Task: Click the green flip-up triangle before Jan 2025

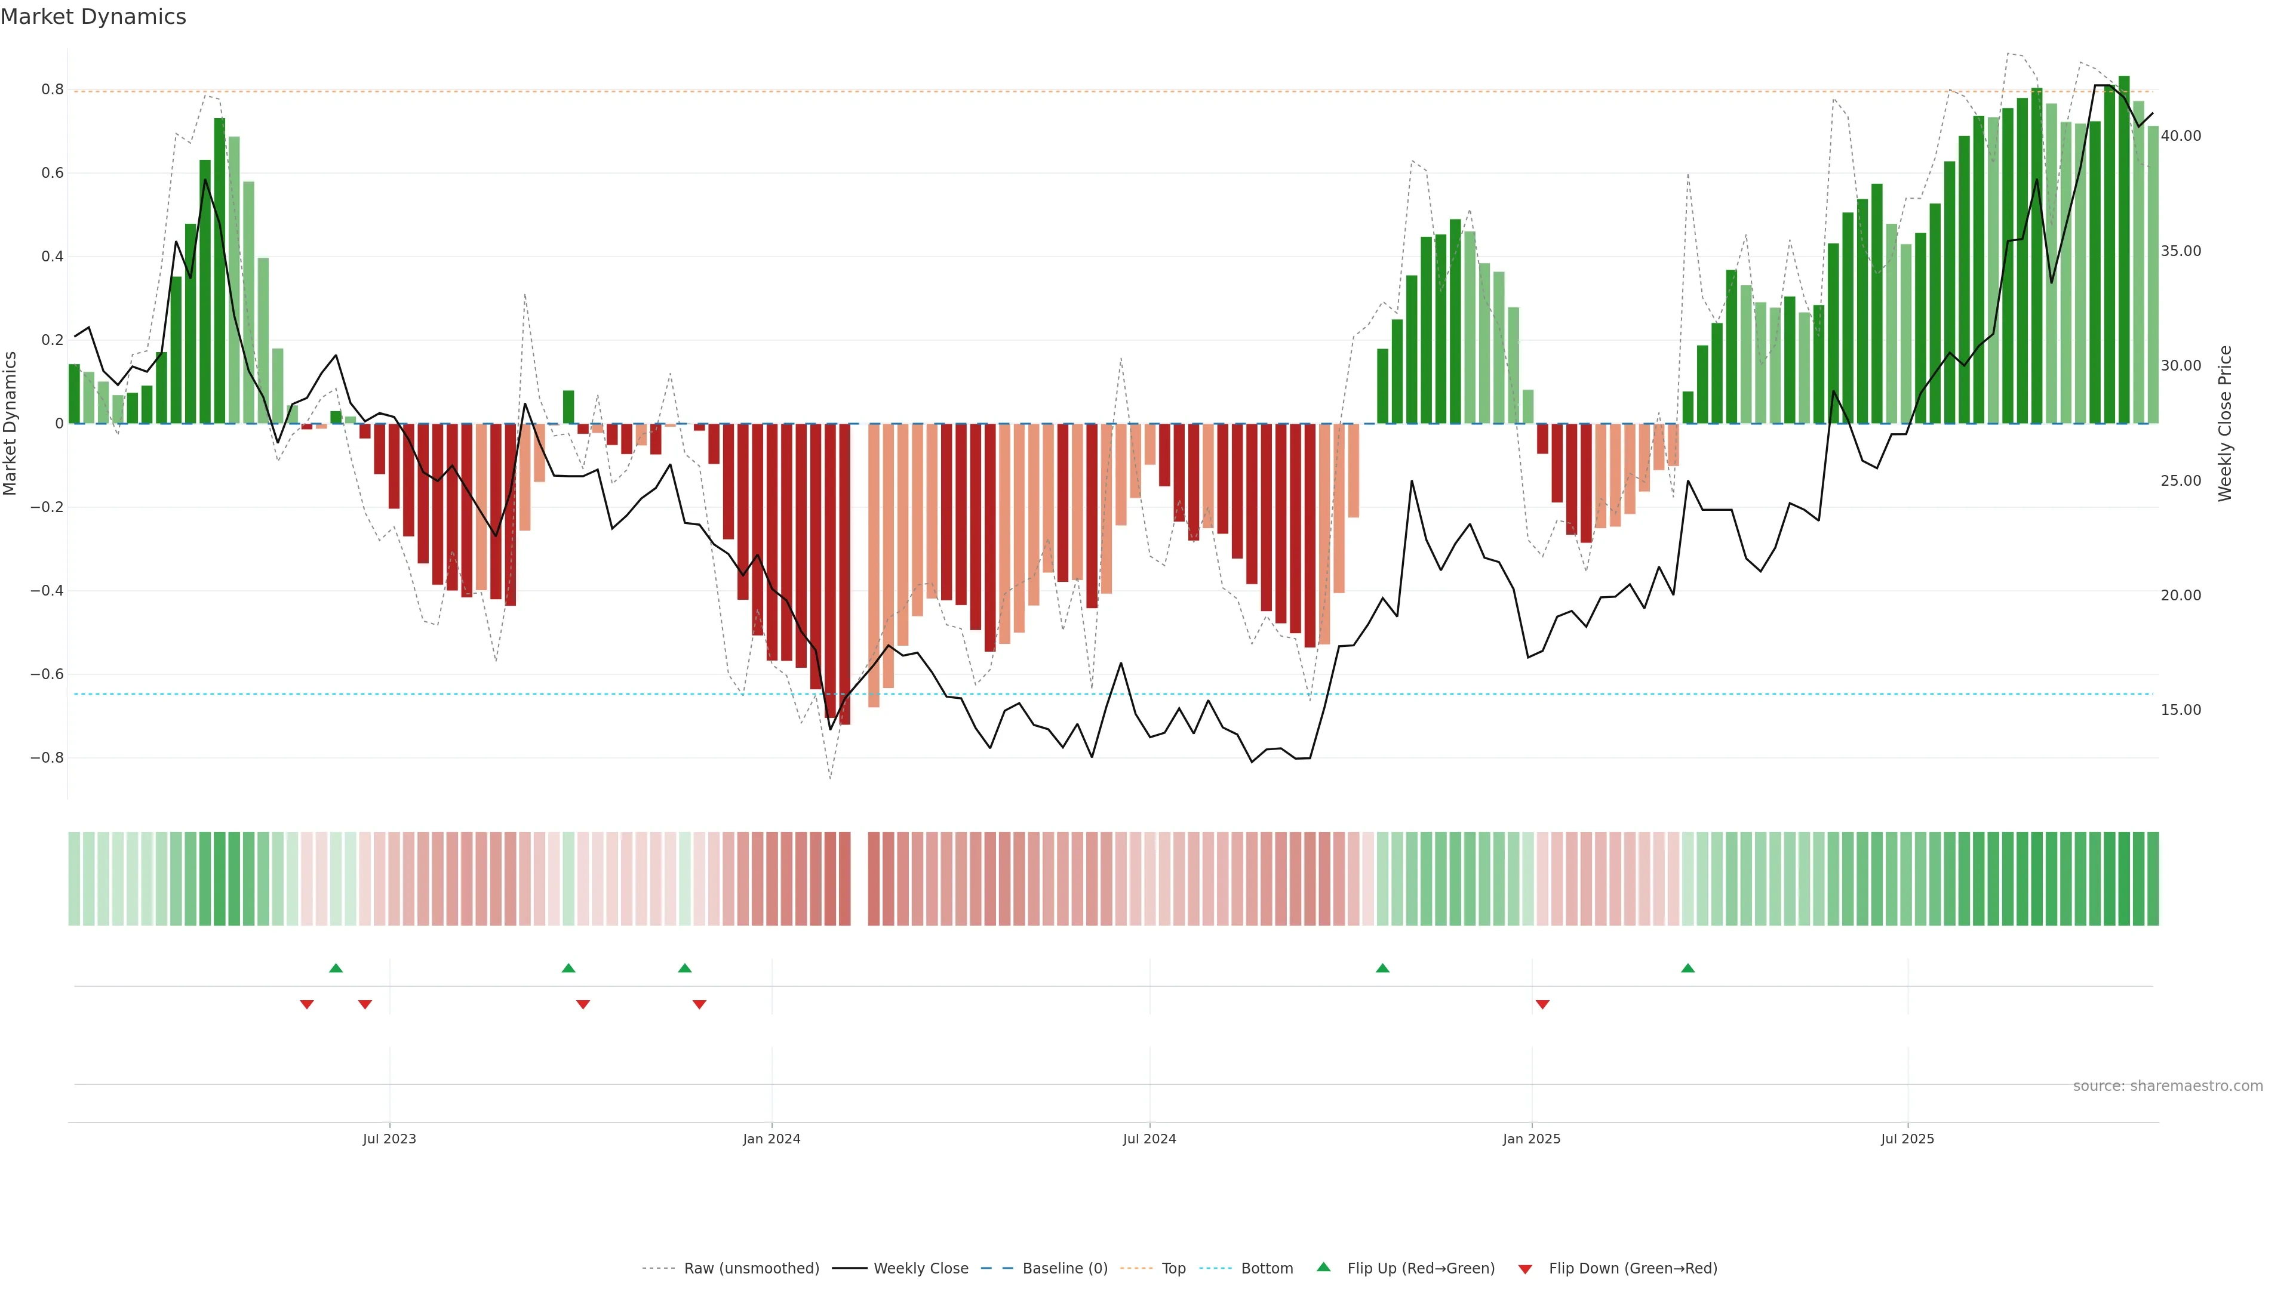Action: point(1382,968)
